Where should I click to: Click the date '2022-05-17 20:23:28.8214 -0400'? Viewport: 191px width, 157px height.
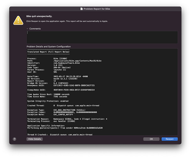pyautogui.click(x=71, y=77)
